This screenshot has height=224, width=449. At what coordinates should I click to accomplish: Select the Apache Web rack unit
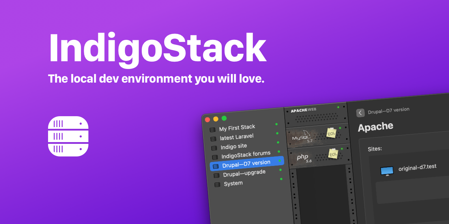tap(316, 114)
